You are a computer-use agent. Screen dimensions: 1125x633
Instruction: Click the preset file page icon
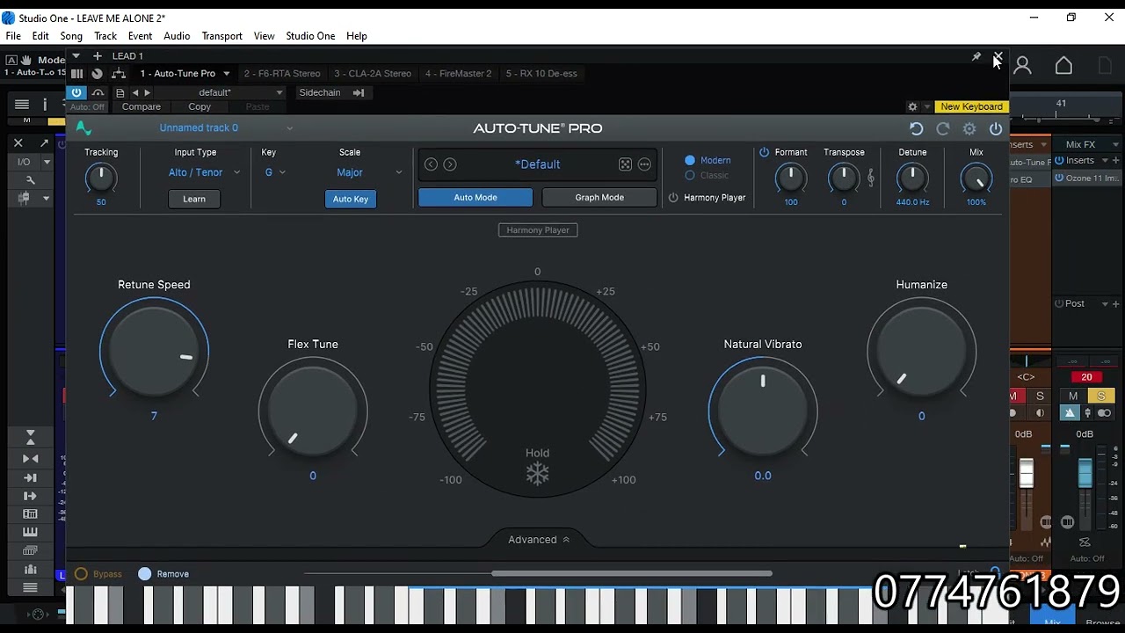click(120, 92)
